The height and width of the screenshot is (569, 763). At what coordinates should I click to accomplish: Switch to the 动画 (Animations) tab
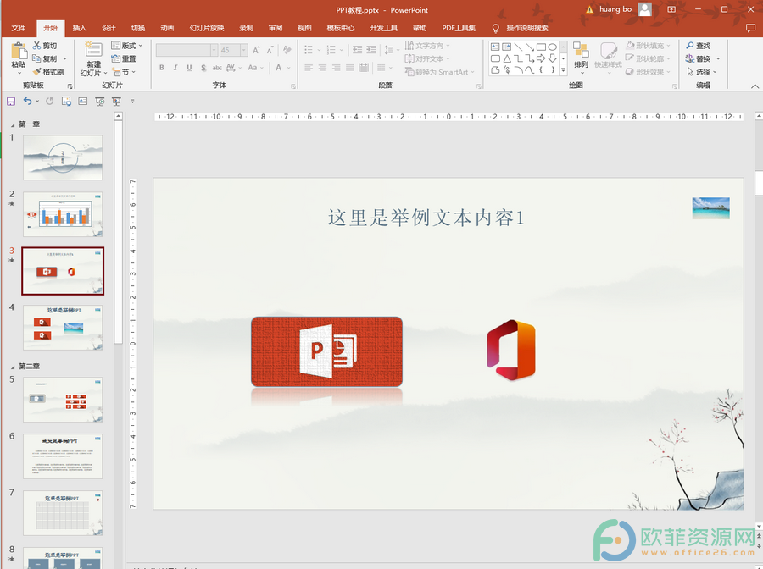(x=167, y=28)
